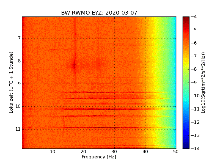Click the colorbar label 'Log10(Sqrt(m**2/s**2/Hz))'

203,83
